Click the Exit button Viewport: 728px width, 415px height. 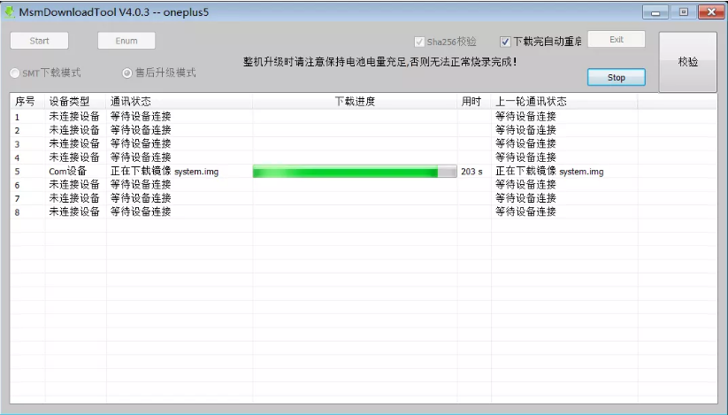coord(617,40)
